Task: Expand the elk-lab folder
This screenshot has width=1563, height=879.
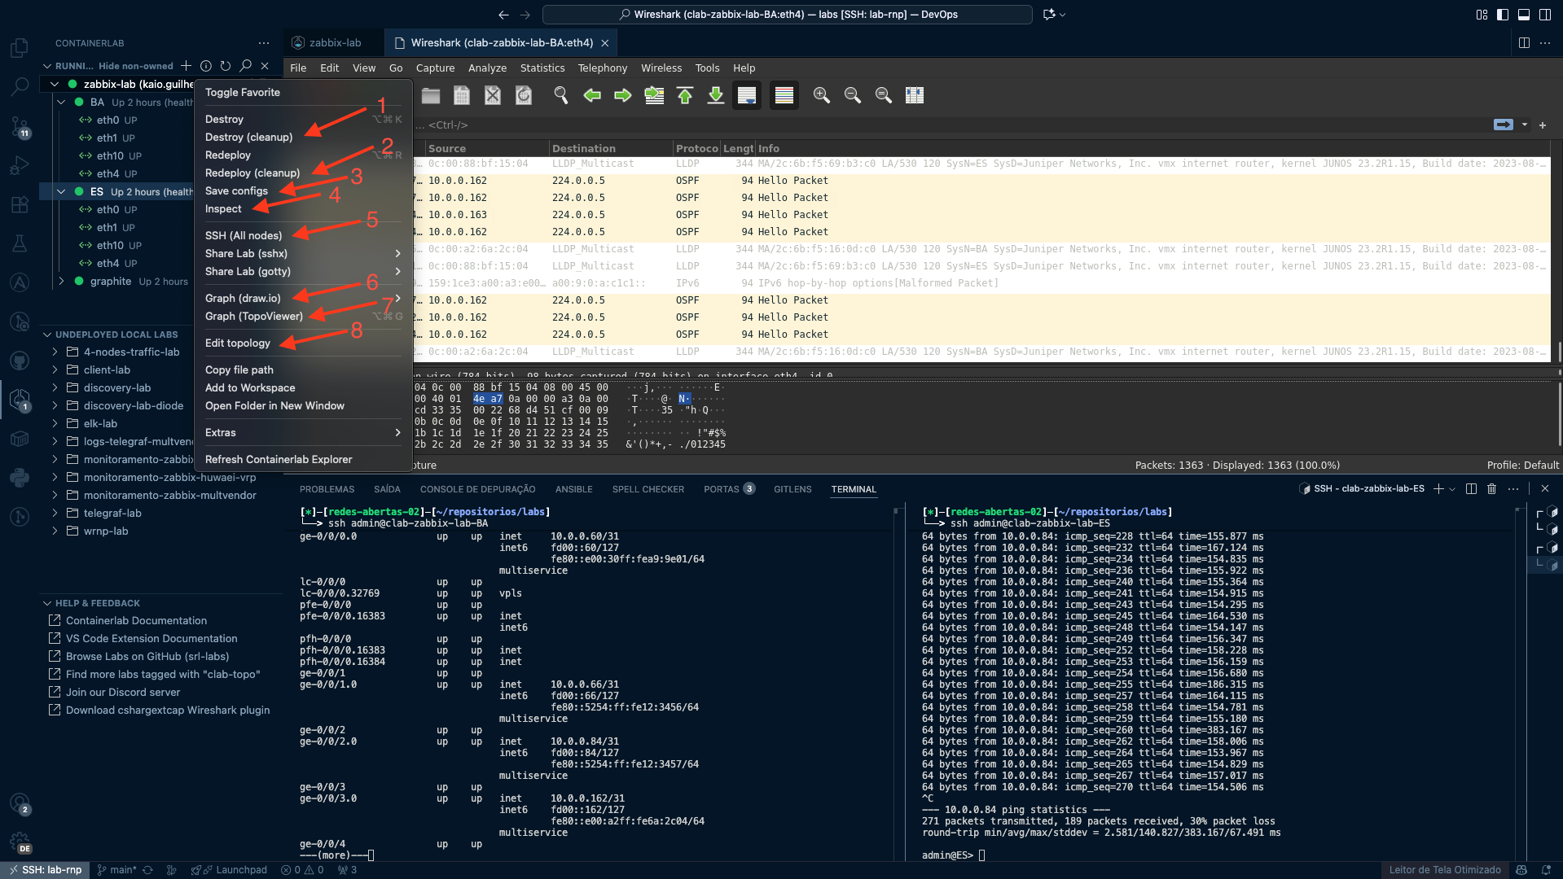Action: coord(55,424)
